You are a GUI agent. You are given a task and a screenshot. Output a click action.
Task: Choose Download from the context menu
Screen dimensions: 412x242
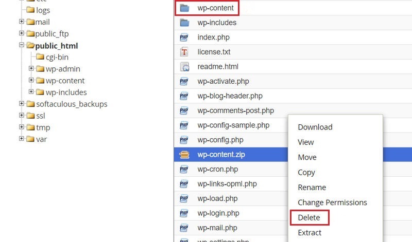coord(315,127)
